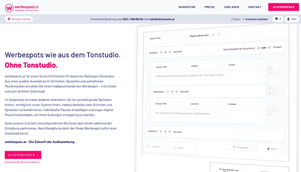Click the edit icon next to Eigene_Musik.wav

[213, 35]
